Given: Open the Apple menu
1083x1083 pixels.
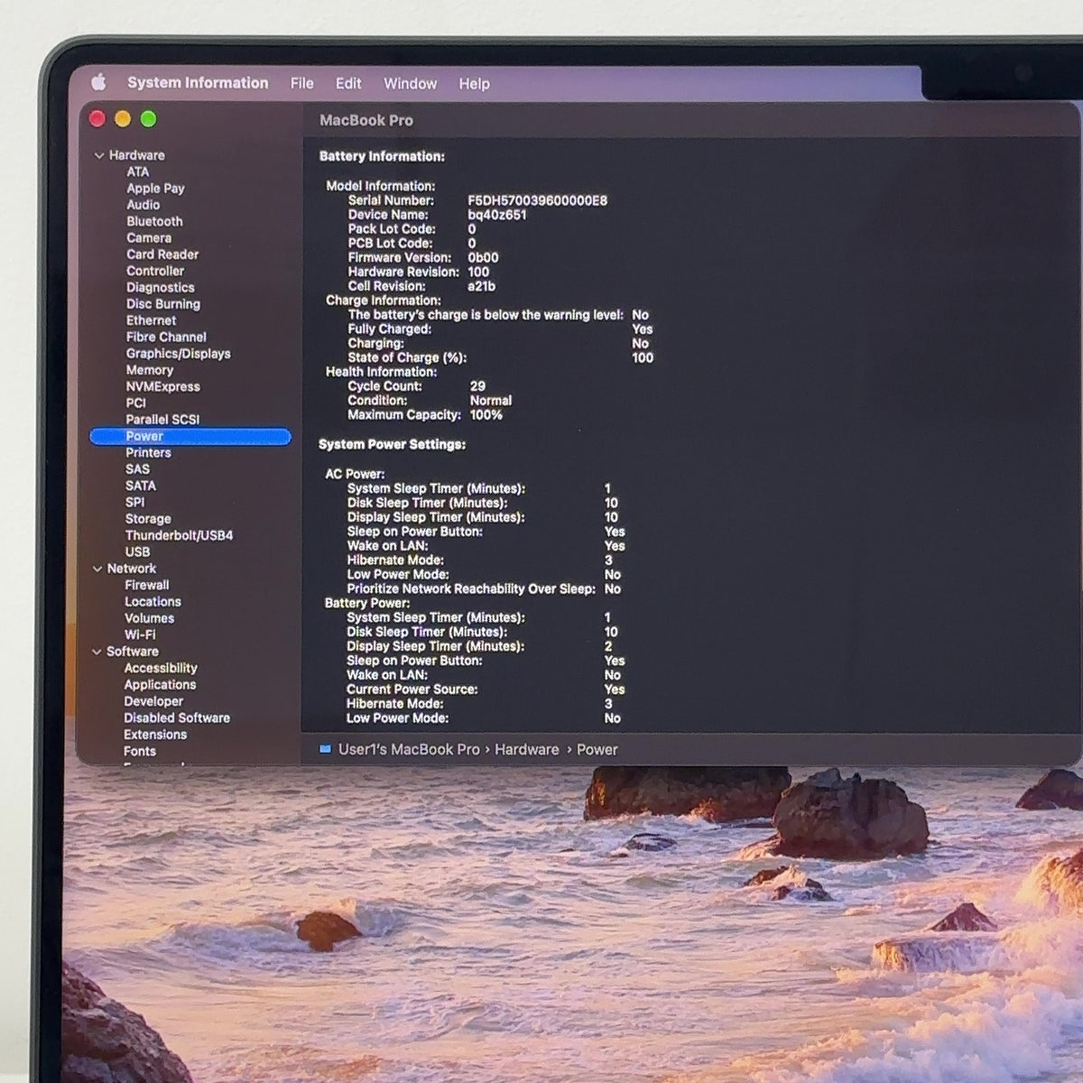Looking at the screenshot, I should 98,83.
